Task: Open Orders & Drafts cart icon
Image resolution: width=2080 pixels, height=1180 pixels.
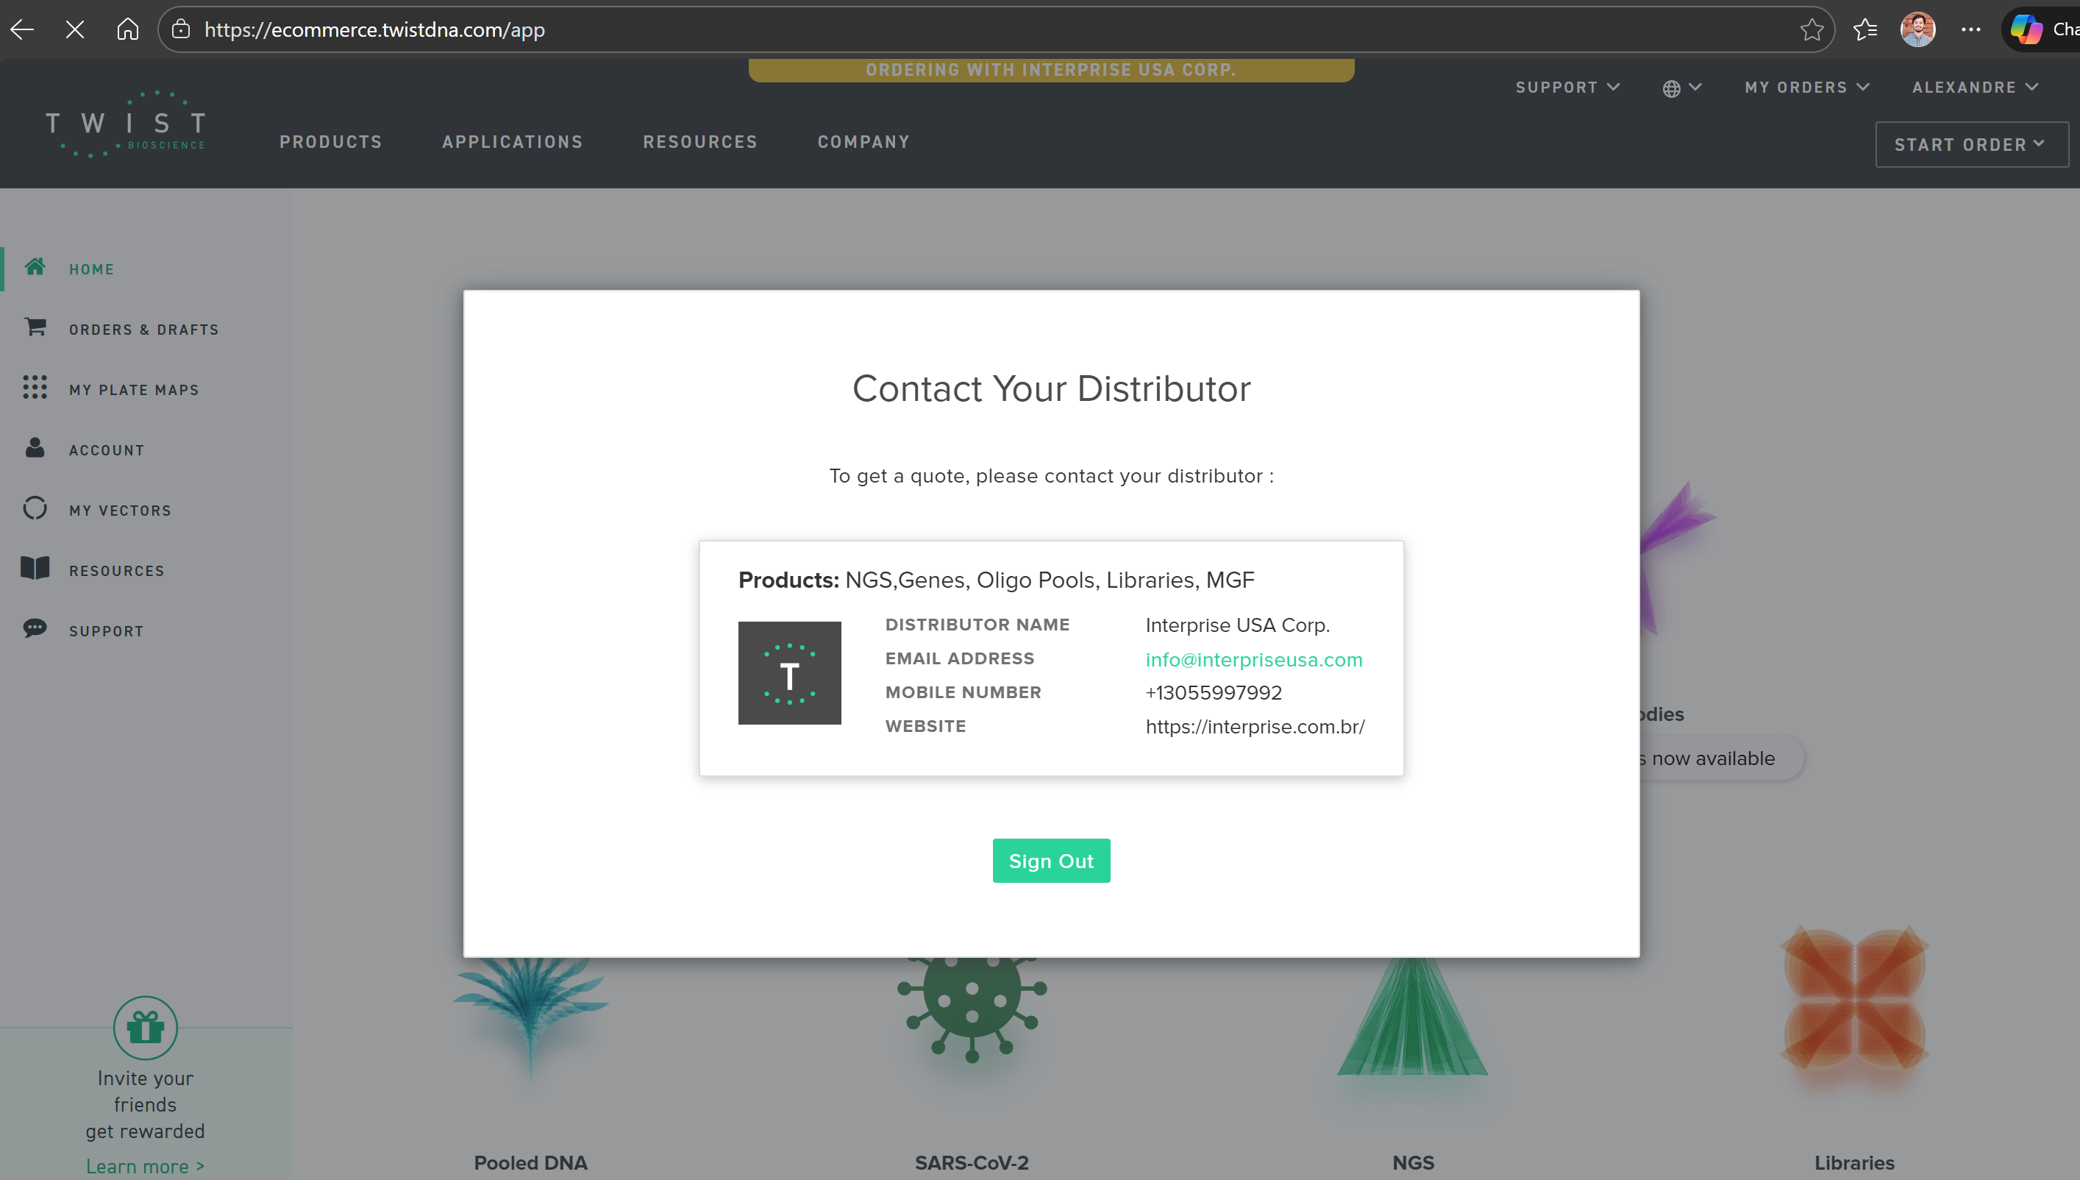Action: (35, 327)
